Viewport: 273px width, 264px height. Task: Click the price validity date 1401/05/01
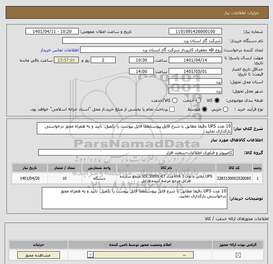click(195, 71)
